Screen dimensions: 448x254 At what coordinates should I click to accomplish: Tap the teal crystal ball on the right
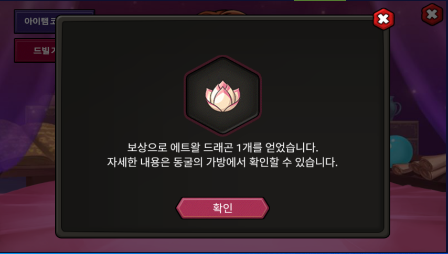pos(401,151)
